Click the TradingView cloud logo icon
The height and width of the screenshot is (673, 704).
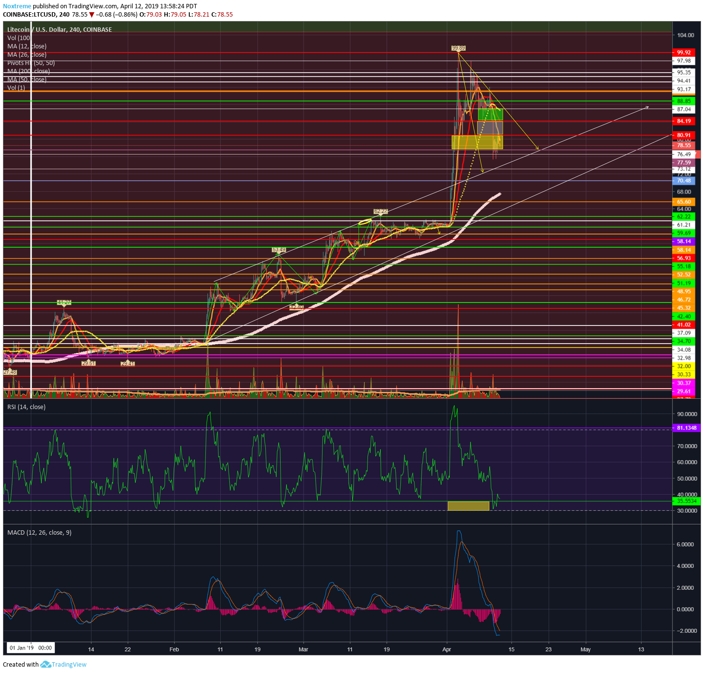pos(45,664)
